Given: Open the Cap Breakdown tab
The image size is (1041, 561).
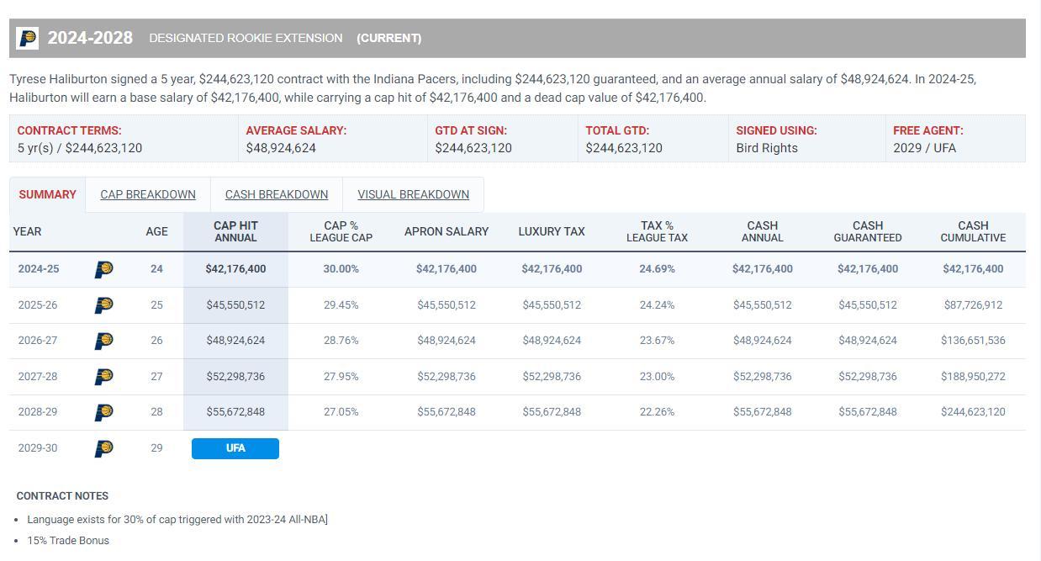Looking at the screenshot, I should (148, 194).
